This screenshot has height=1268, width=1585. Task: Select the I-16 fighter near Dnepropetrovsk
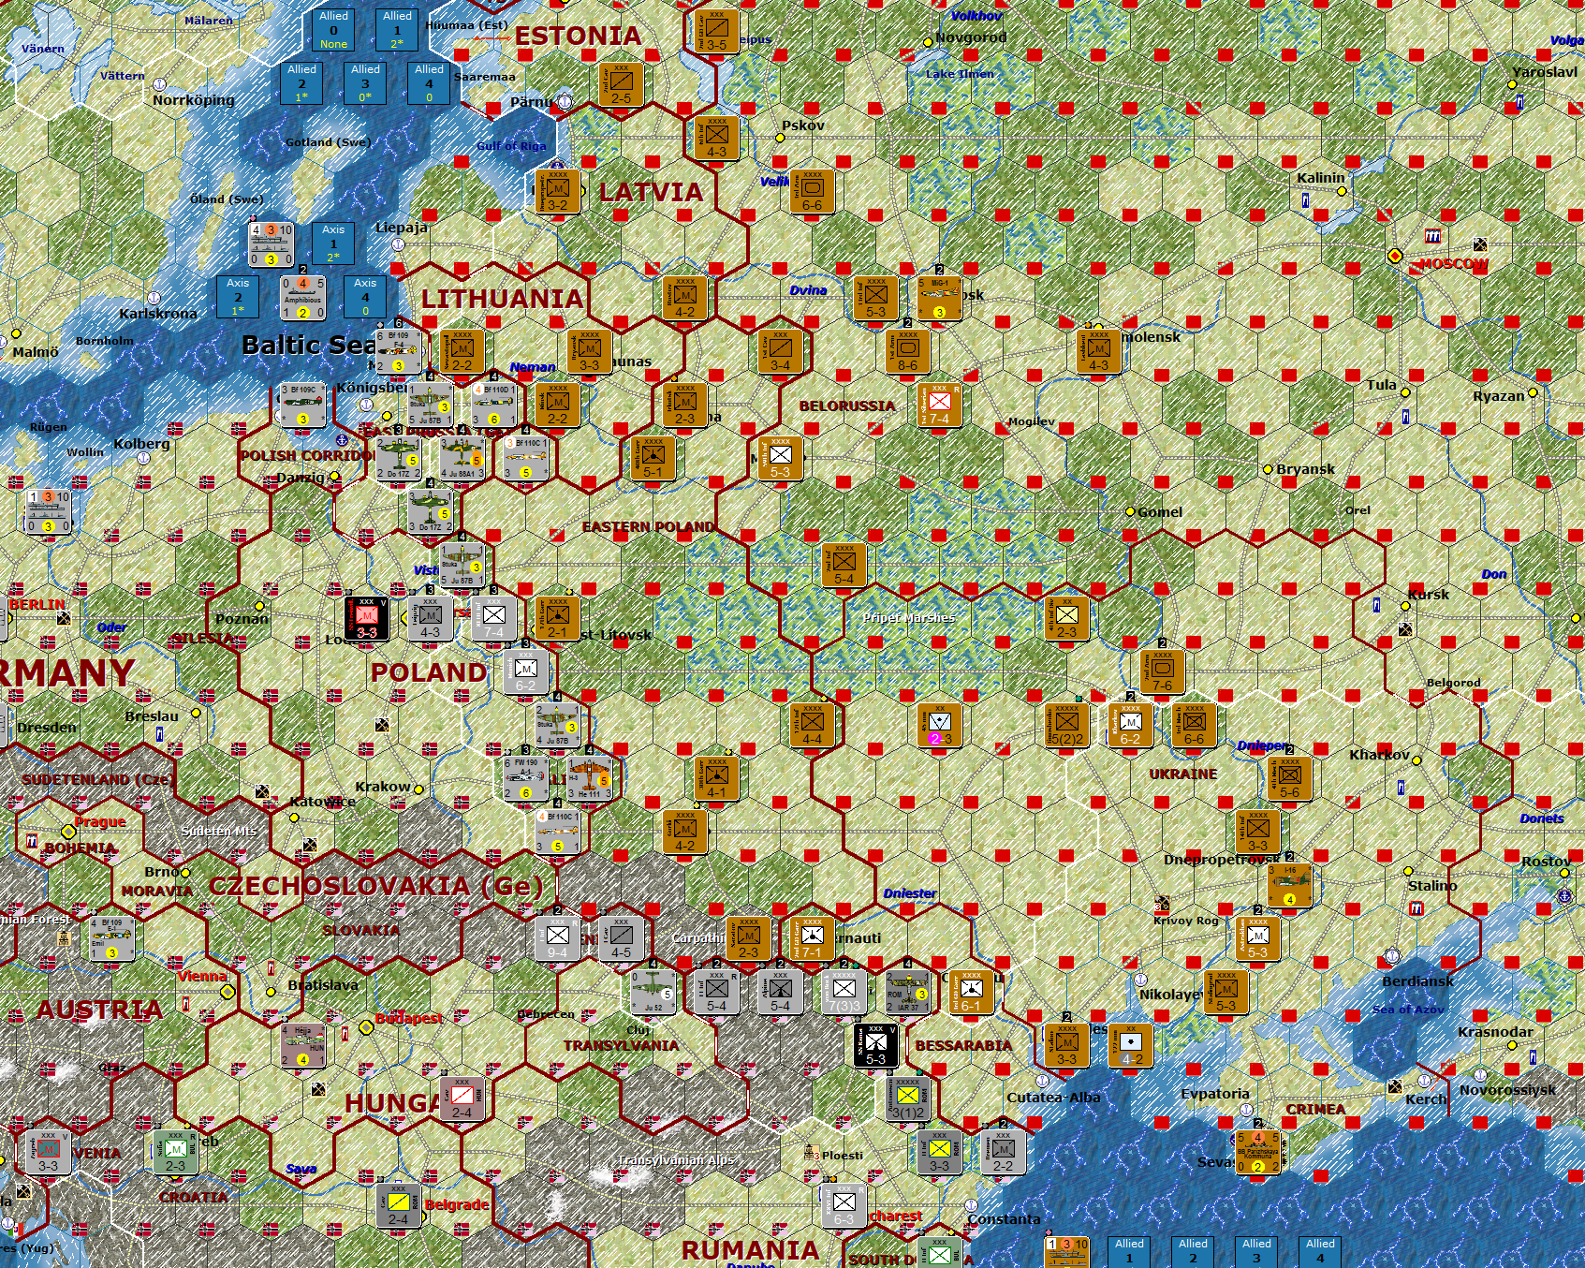1289,885
